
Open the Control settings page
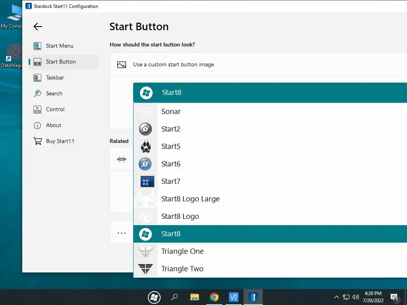pos(64,110)
